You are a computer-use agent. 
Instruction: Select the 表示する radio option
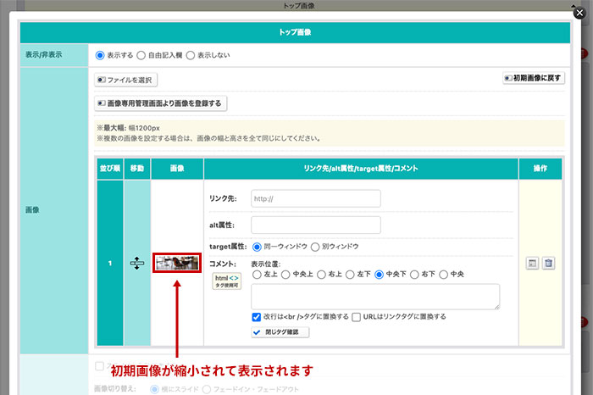(x=100, y=55)
